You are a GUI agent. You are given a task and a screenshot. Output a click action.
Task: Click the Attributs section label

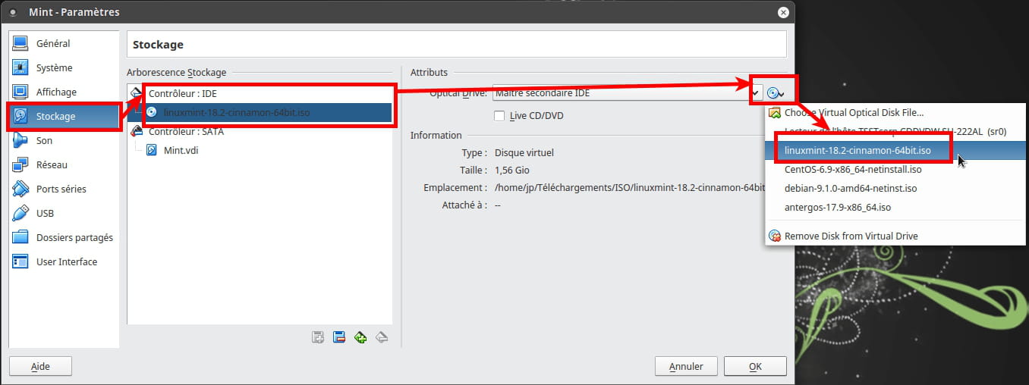coord(429,73)
